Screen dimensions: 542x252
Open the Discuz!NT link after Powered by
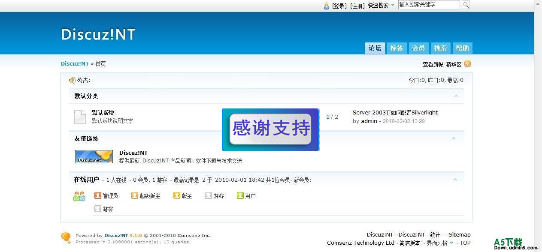coord(116,235)
